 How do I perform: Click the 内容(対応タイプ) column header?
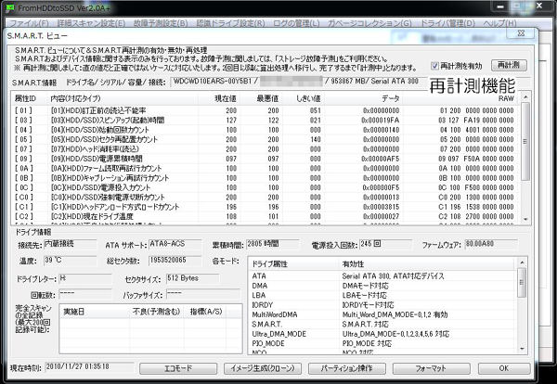123,98
